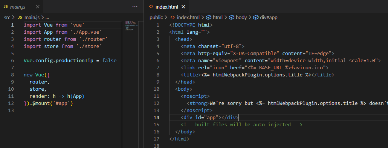
Task: Close the index.html tab
Action: pyautogui.click(x=183, y=7)
